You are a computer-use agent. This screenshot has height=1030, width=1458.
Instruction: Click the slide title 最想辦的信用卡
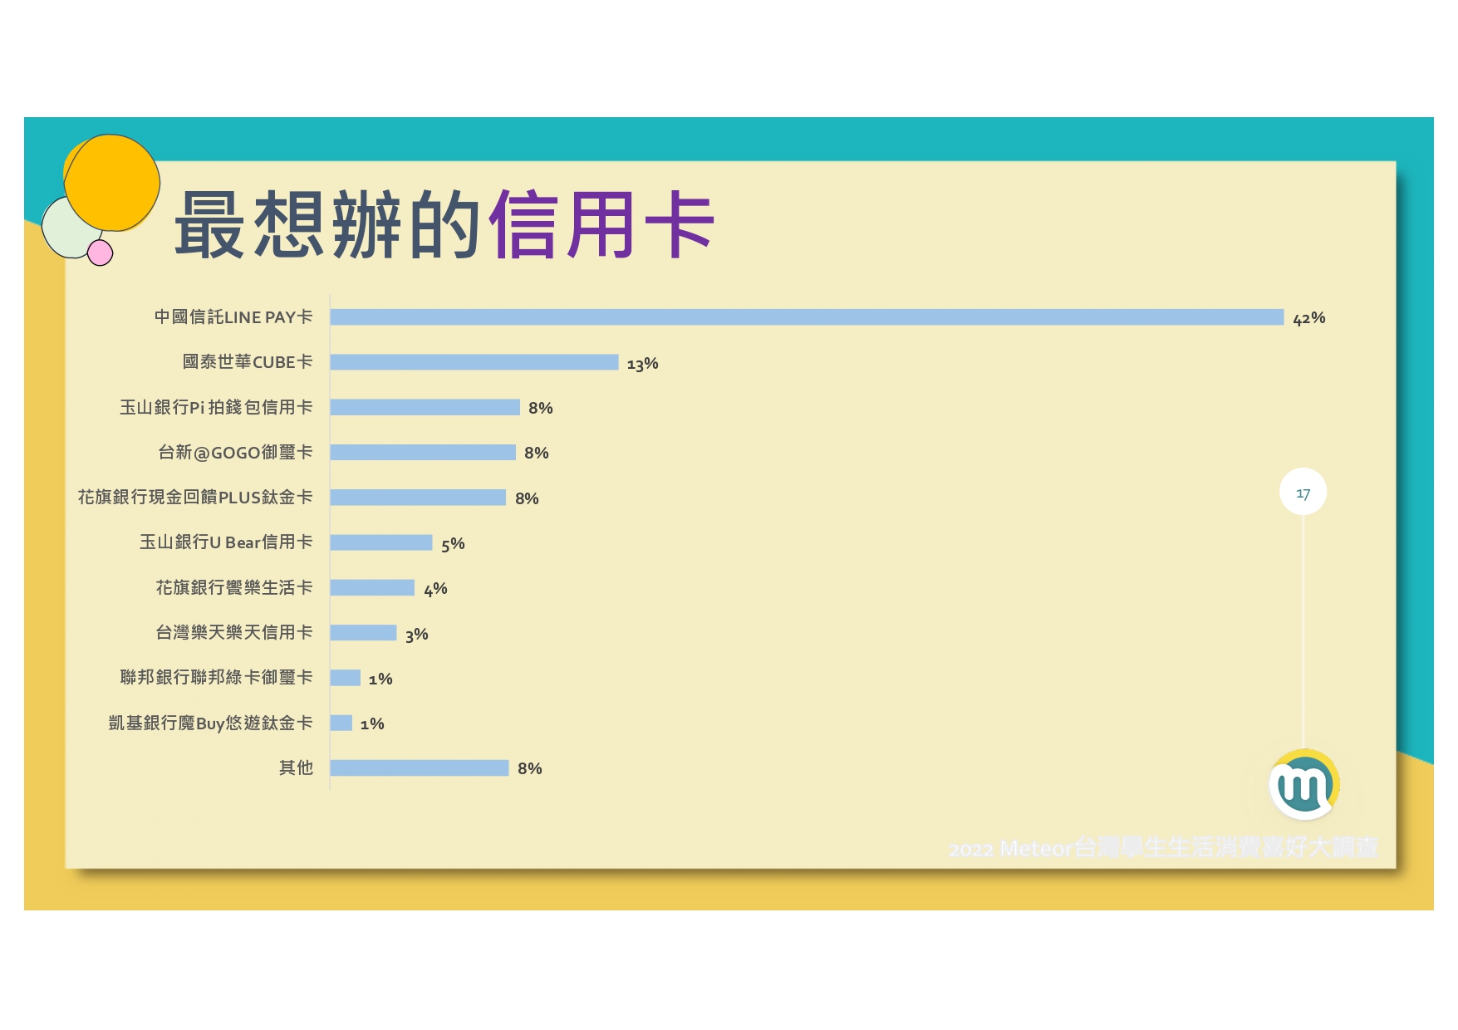(444, 224)
